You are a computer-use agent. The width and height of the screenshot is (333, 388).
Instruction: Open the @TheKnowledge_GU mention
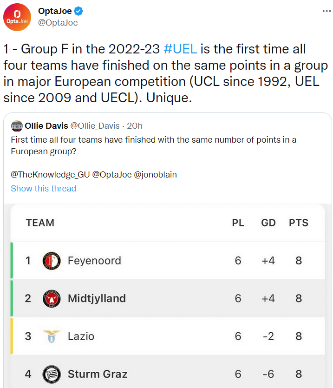click(x=50, y=175)
